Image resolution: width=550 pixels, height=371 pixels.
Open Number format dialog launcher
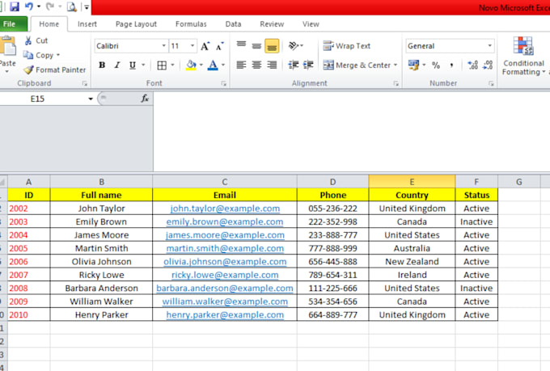tap(491, 83)
